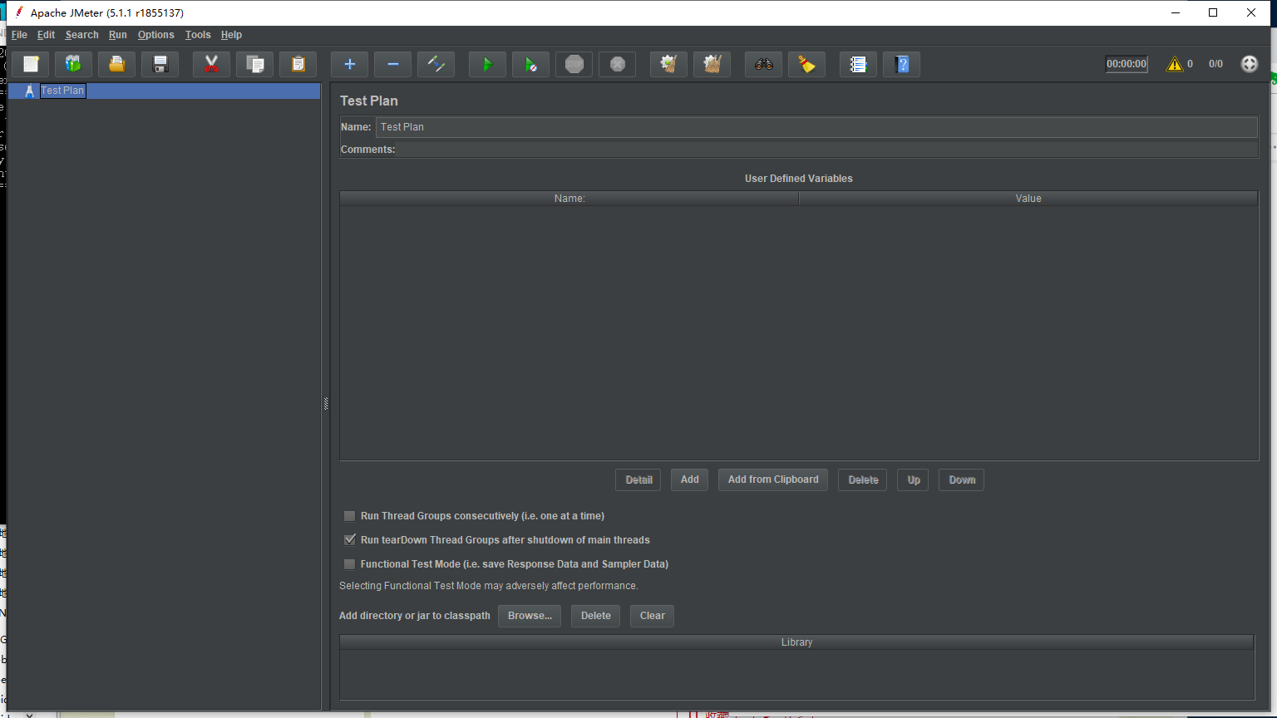This screenshot has width=1277, height=718.
Task: Collapse all nodes with the minus icon
Action: click(393, 64)
